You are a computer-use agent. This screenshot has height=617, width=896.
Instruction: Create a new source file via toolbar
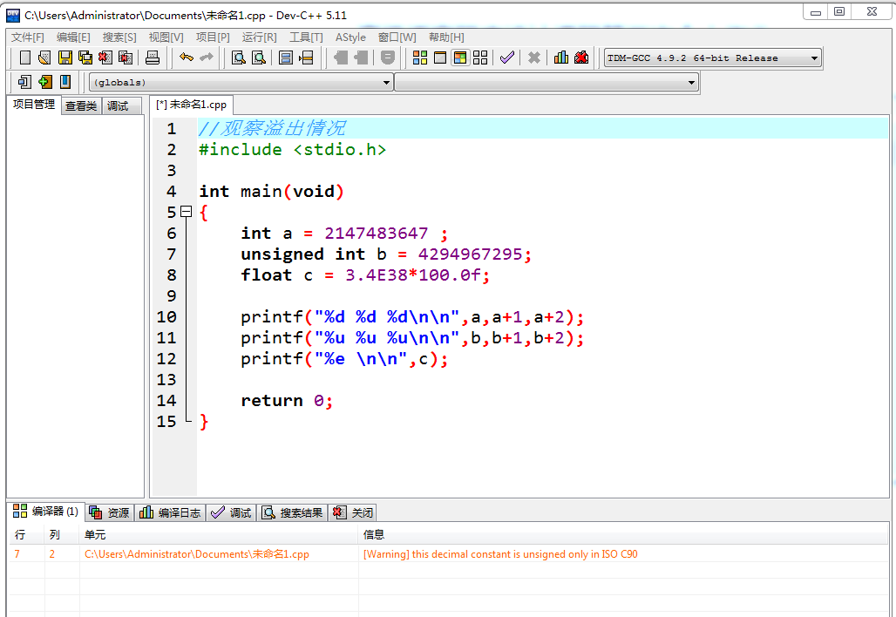click(24, 58)
